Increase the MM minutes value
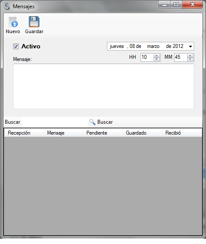 point(190,56)
